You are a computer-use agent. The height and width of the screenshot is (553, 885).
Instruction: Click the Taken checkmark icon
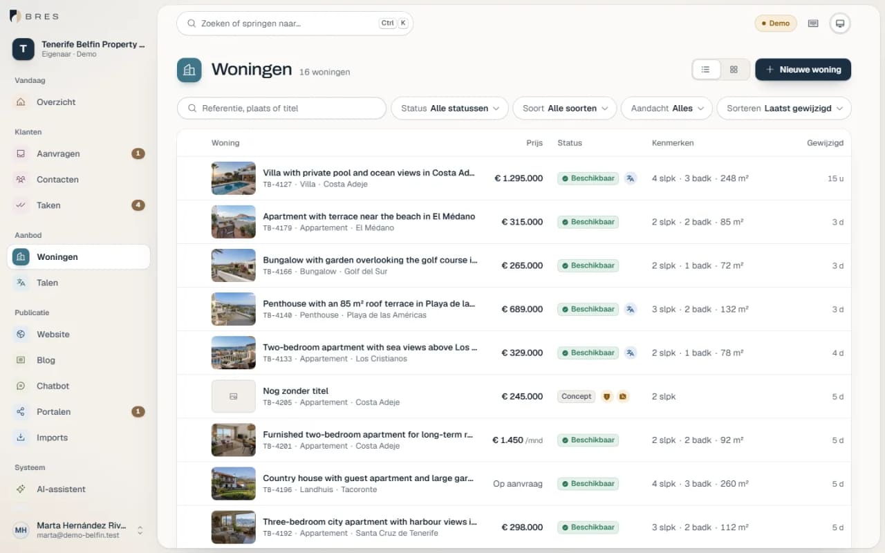tap(21, 205)
